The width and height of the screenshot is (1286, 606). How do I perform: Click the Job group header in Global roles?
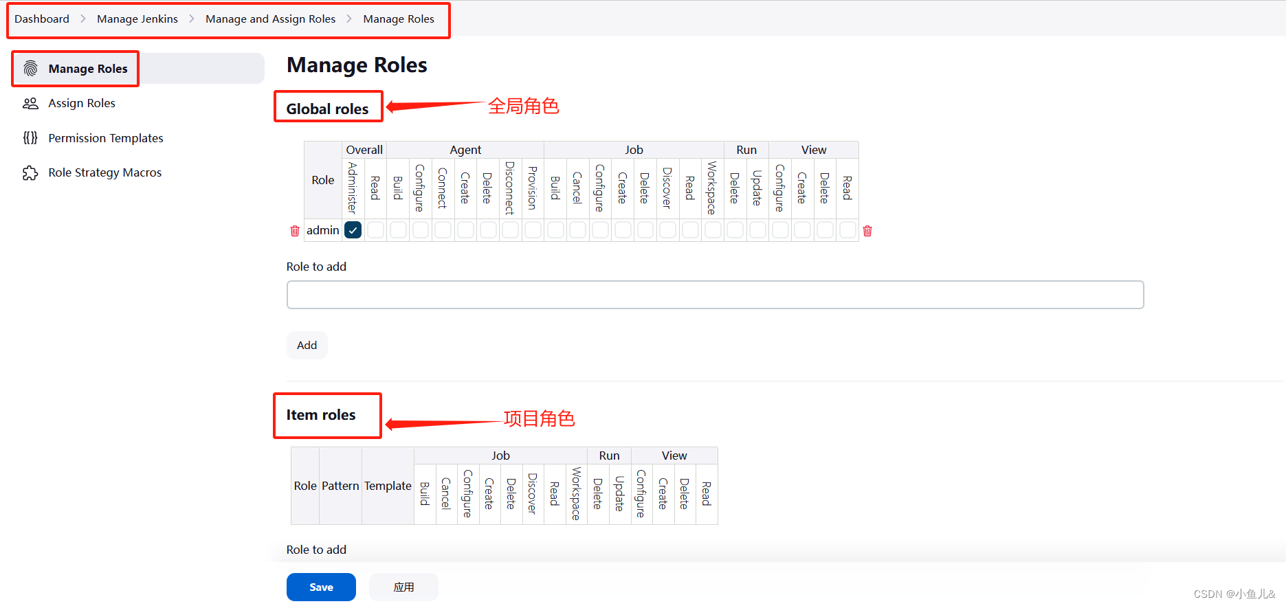point(634,150)
